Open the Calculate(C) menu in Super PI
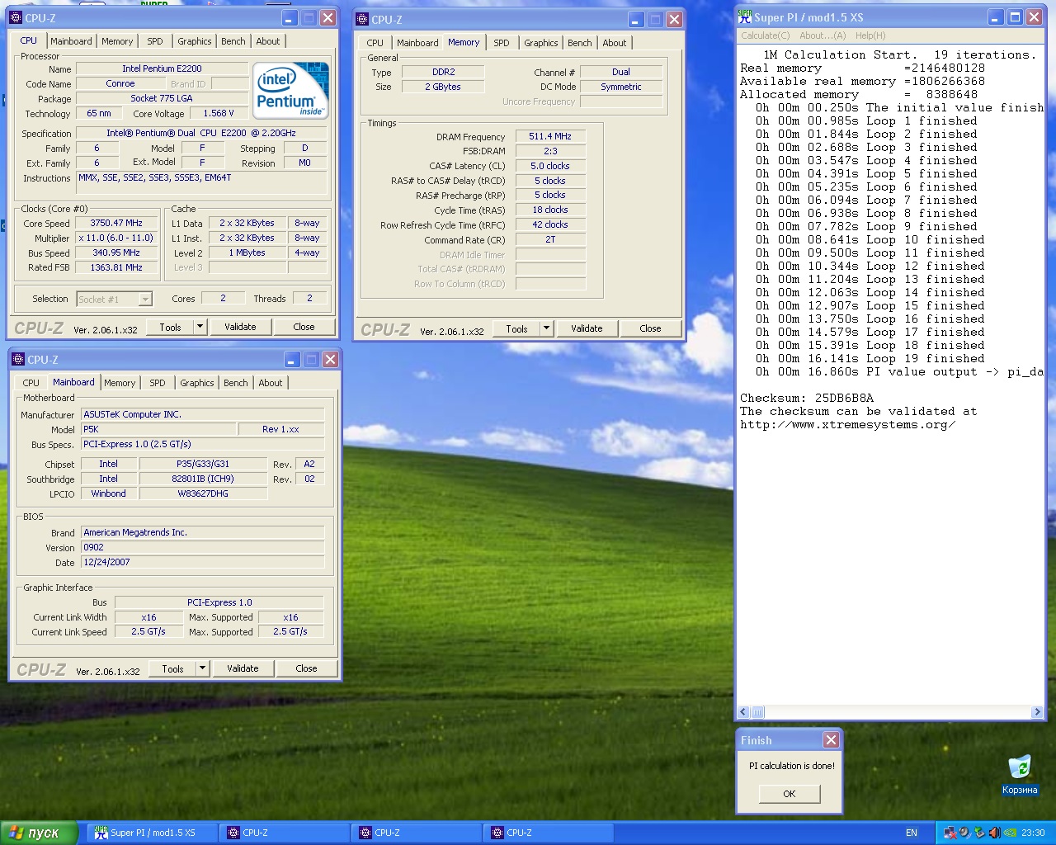 (765, 35)
